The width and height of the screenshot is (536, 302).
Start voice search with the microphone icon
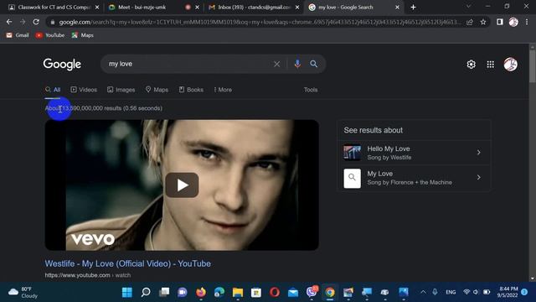(297, 64)
